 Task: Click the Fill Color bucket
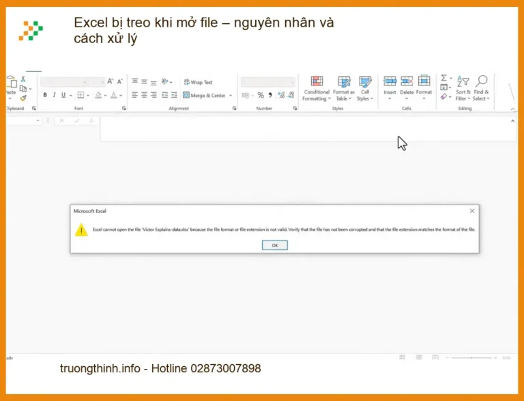coord(98,95)
